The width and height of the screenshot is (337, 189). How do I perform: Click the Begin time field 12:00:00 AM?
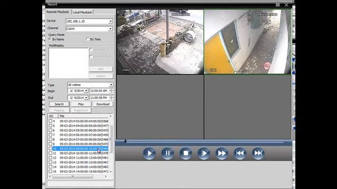[x=99, y=91]
